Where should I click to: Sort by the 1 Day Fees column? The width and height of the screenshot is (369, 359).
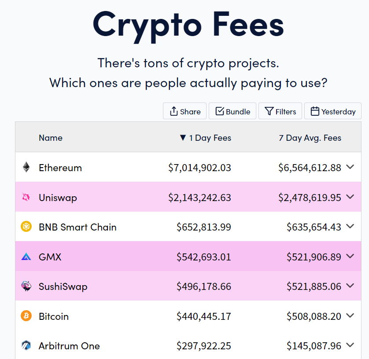coord(206,138)
